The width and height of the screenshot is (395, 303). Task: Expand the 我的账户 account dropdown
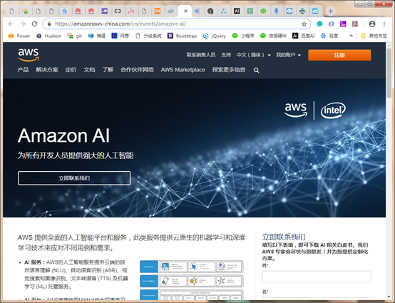point(289,55)
